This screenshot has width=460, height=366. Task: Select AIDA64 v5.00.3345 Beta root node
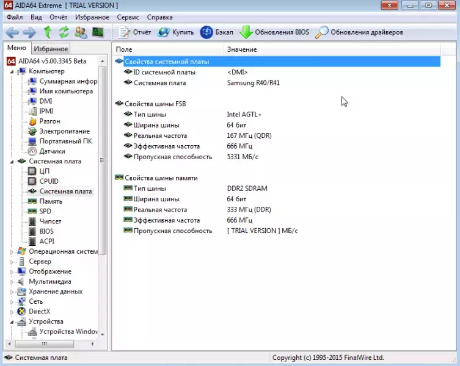pyautogui.click(x=46, y=61)
